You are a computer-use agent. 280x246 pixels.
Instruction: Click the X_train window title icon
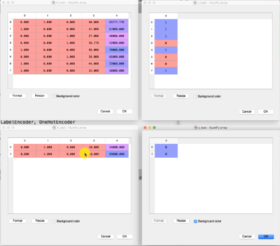53,3
